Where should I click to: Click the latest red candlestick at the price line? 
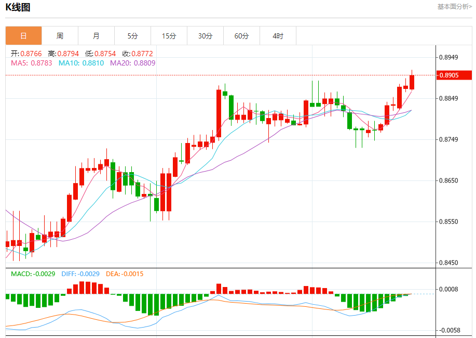tap(412, 82)
